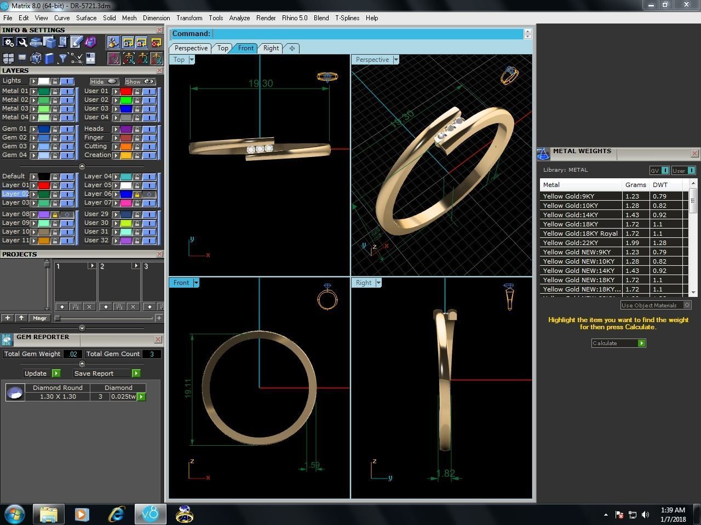Image resolution: width=701 pixels, height=525 pixels.
Task: Click the four-viewport layout icon
Action: (8, 58)
